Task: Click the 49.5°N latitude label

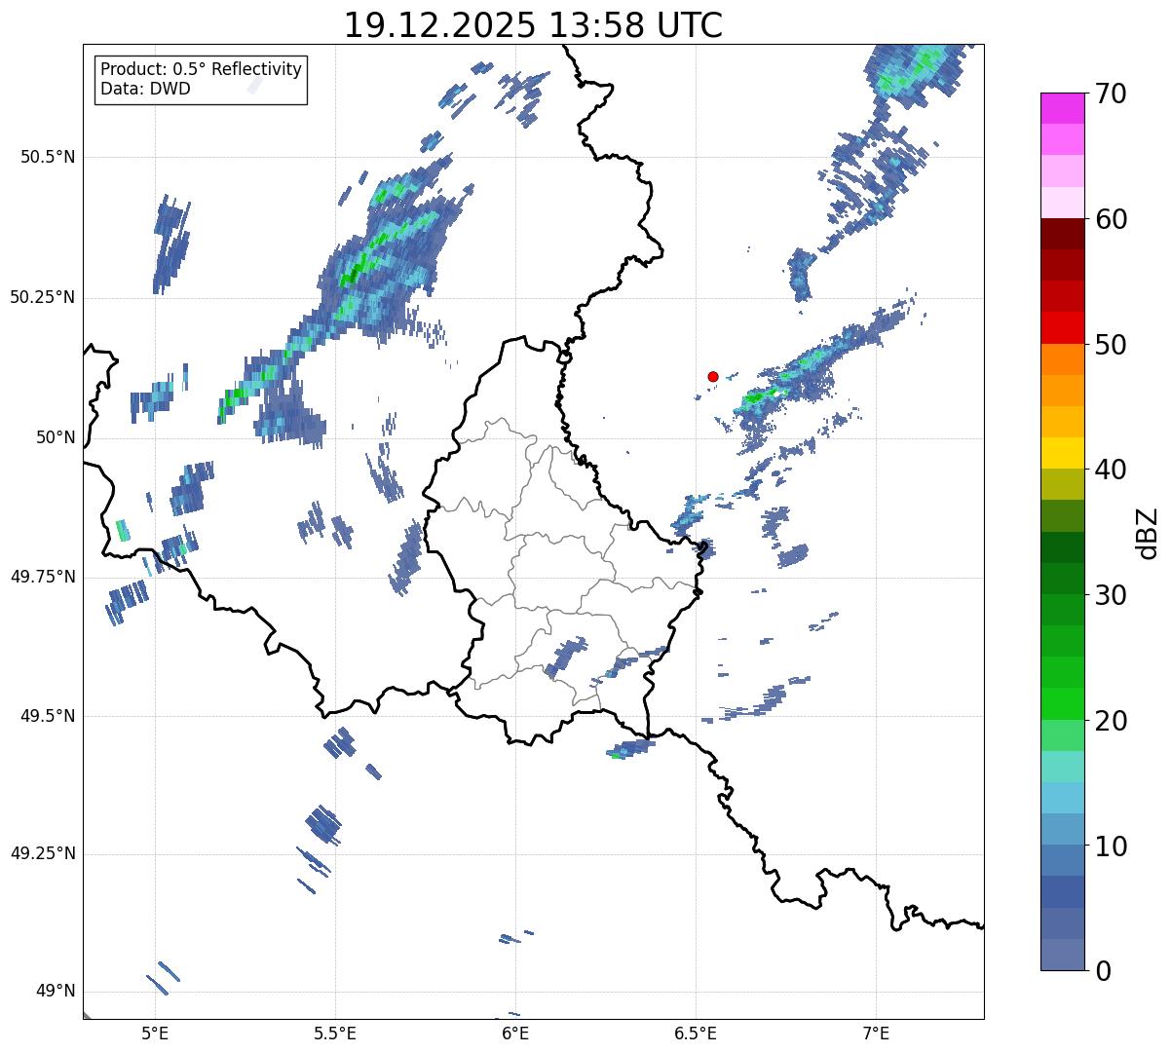Action: 48,716
